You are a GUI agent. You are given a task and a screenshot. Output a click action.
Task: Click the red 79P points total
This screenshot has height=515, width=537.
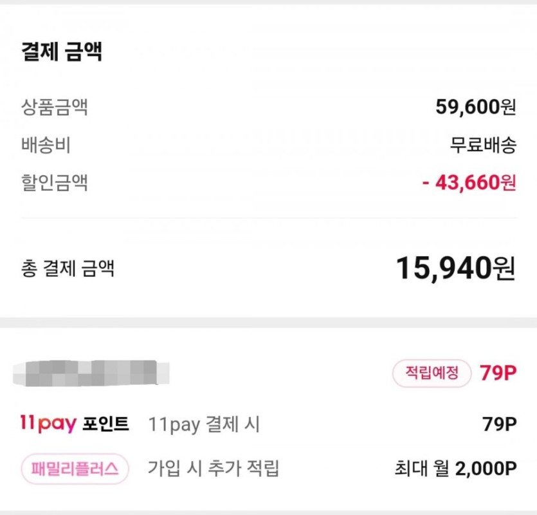click(x=498, y=373)
